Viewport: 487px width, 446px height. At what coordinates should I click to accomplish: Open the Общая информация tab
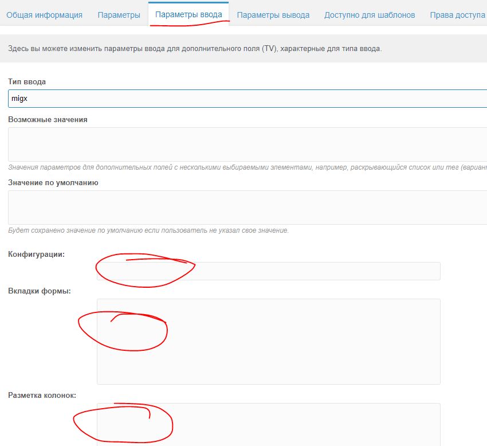click(45, 15)
